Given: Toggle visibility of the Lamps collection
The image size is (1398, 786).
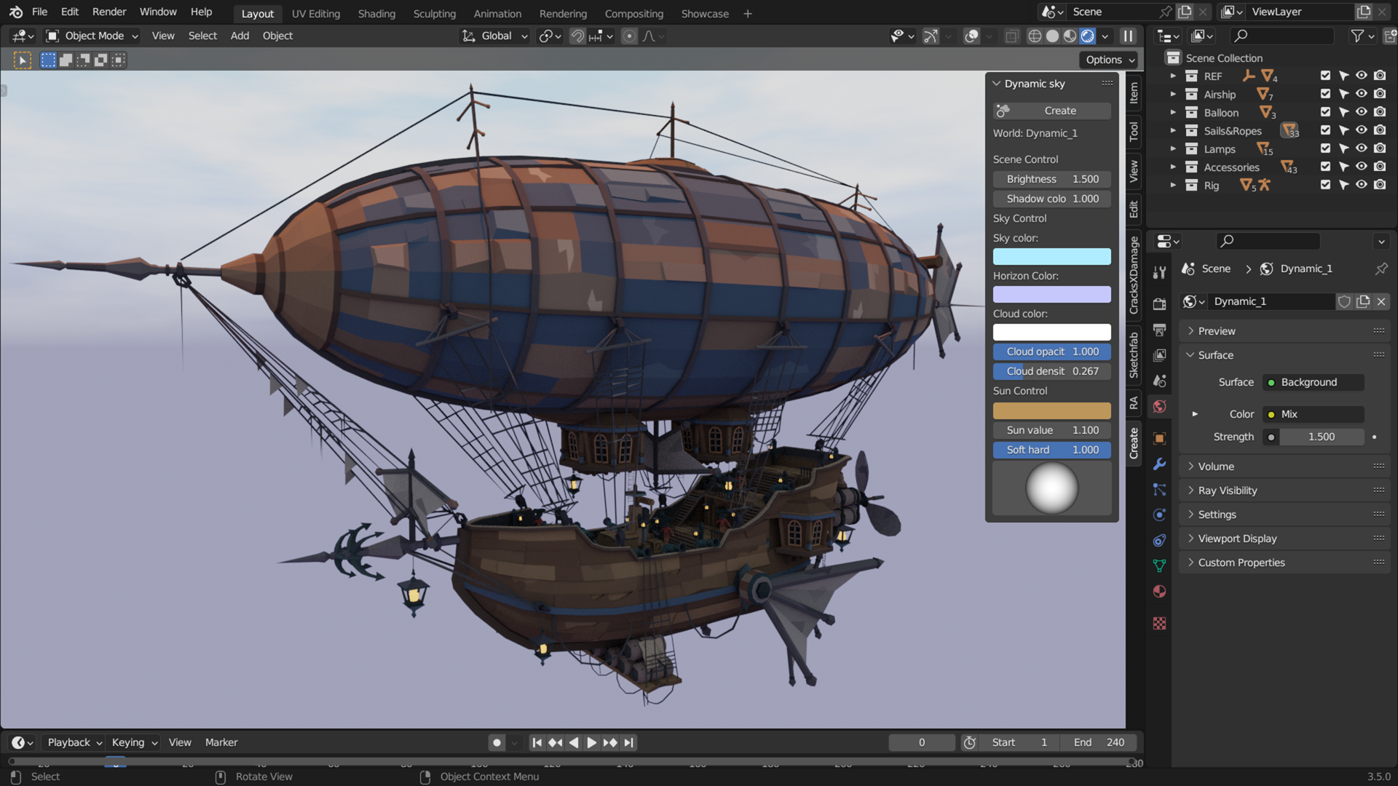Looking at the screenshot, I should click(x=1361, y=148).
